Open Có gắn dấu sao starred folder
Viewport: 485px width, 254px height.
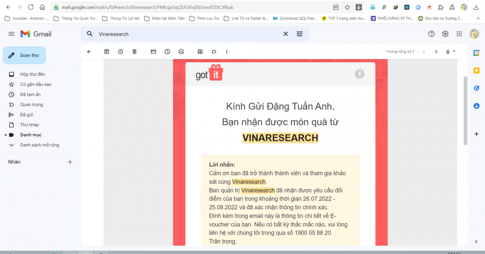[x=36, y=84]
